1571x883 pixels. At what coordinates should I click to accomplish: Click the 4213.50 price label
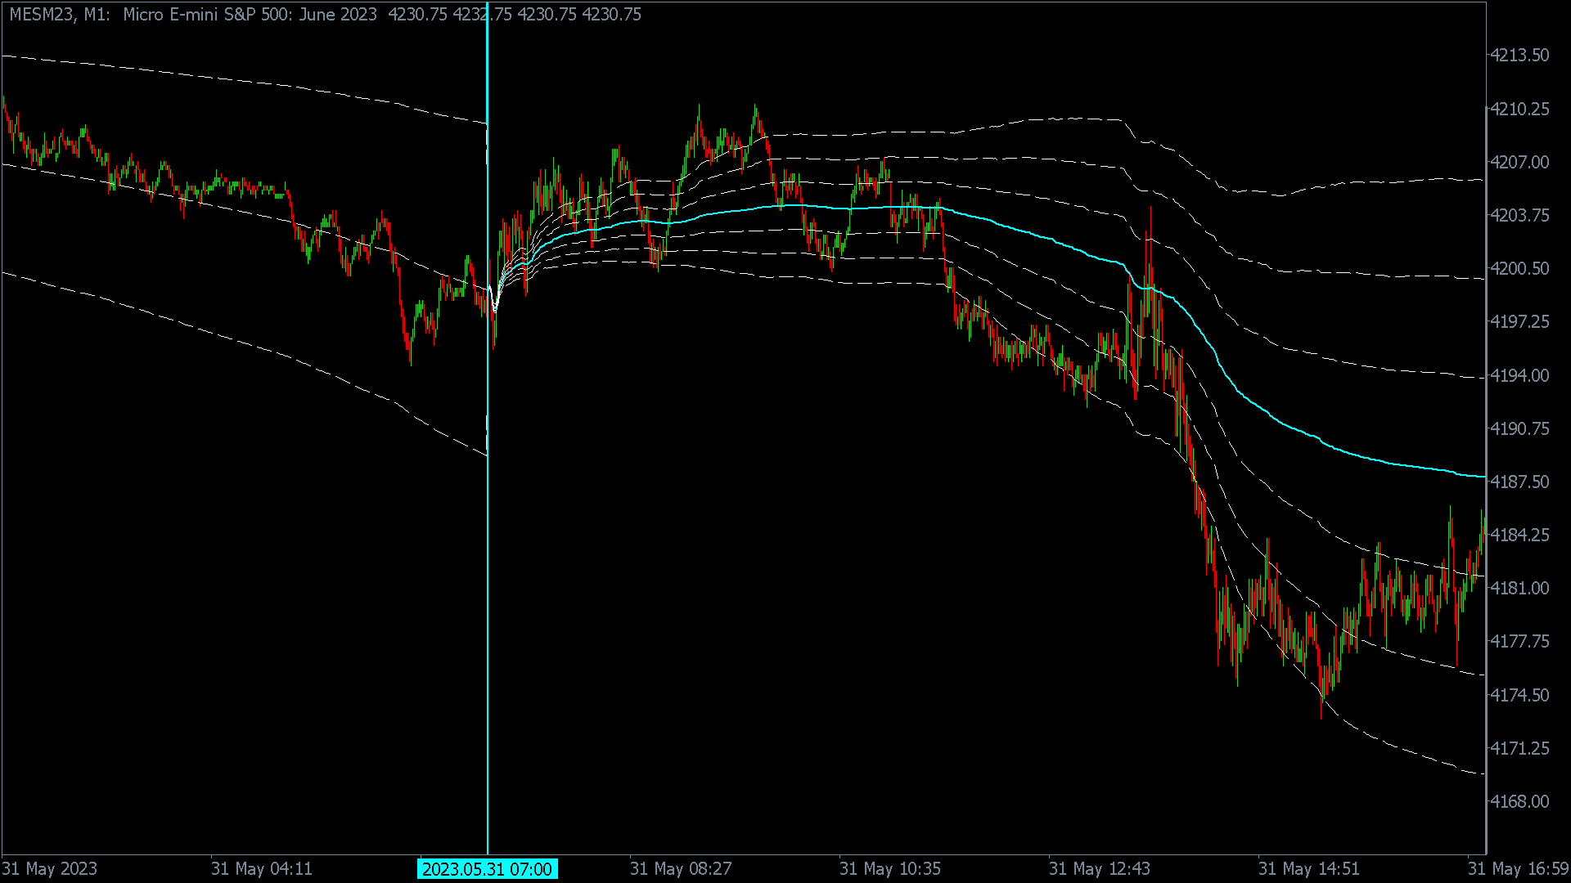(x=1519, y=56)
